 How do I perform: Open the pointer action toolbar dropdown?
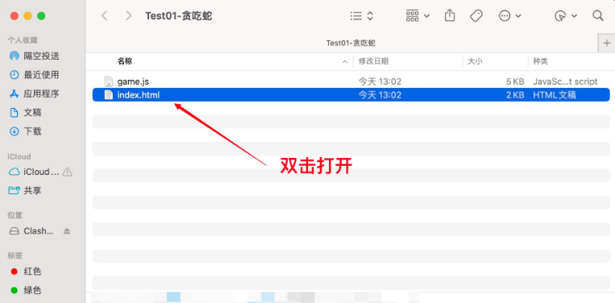(566, 15)
